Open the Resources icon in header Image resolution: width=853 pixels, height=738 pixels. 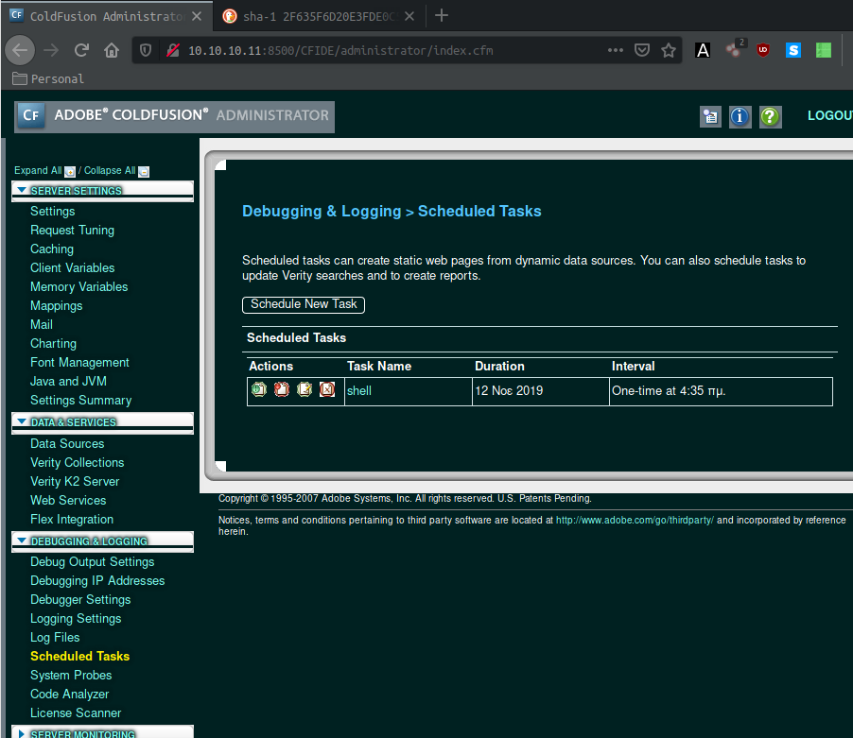coord(710,116)
